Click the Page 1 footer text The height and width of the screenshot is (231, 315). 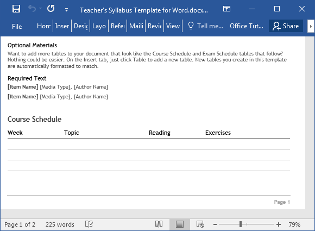[282, 202]
